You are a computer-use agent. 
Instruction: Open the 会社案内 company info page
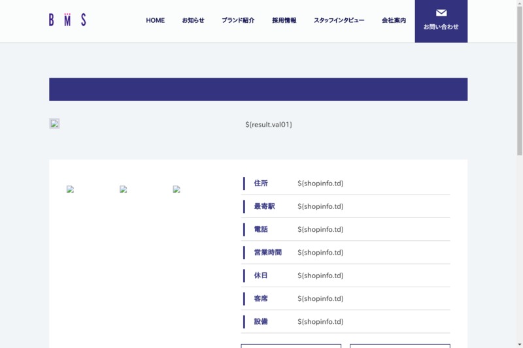pos(394,20)
